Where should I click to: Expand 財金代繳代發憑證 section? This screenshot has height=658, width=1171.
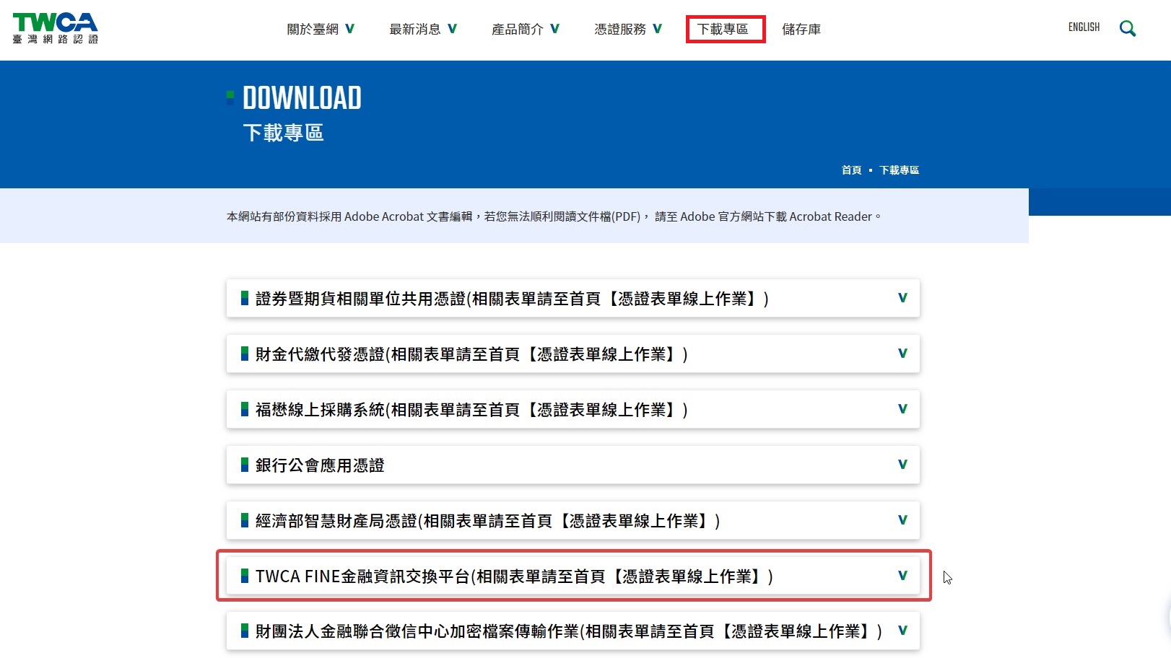(573, 354)
